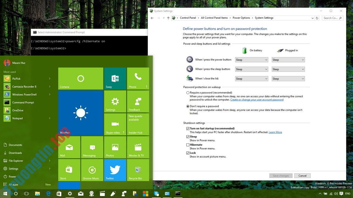Open the Twitter tile in Start menu

(115, 170)
